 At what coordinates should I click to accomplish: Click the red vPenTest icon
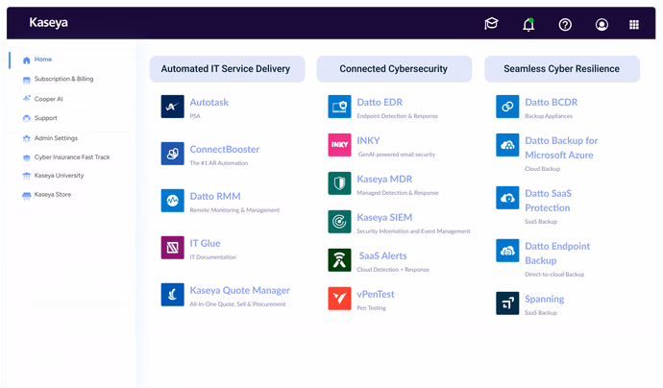(x=339, y=299)
